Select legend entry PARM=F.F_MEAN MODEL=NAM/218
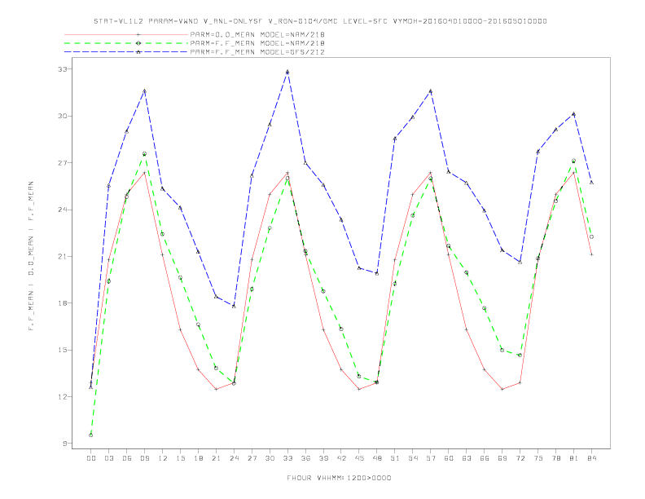The height and width of the screenshot is (499, 645). point(257,43)
